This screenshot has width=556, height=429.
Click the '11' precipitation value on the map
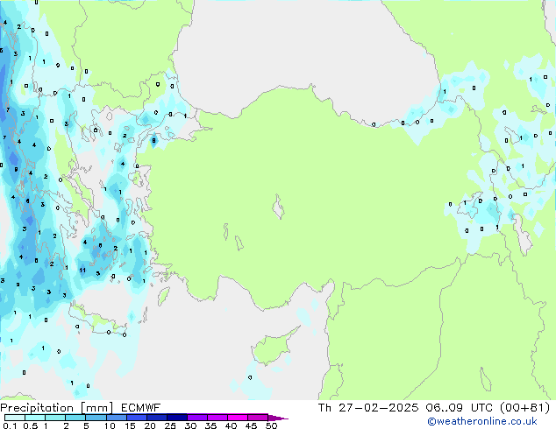[82, 270]
